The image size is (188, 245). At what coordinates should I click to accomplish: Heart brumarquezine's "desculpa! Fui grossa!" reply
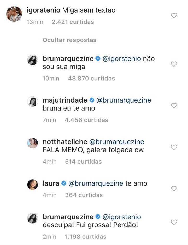174,222
